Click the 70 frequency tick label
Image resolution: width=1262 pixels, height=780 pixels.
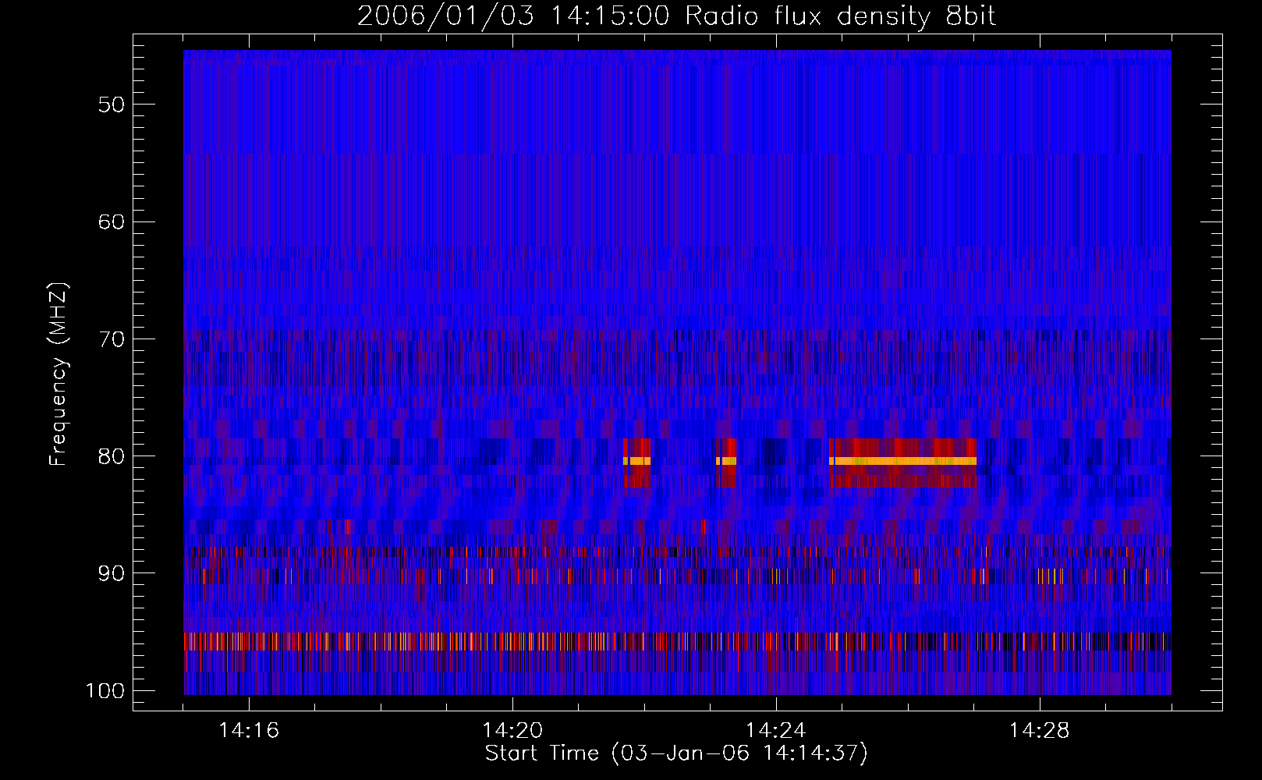pos(111,339)
